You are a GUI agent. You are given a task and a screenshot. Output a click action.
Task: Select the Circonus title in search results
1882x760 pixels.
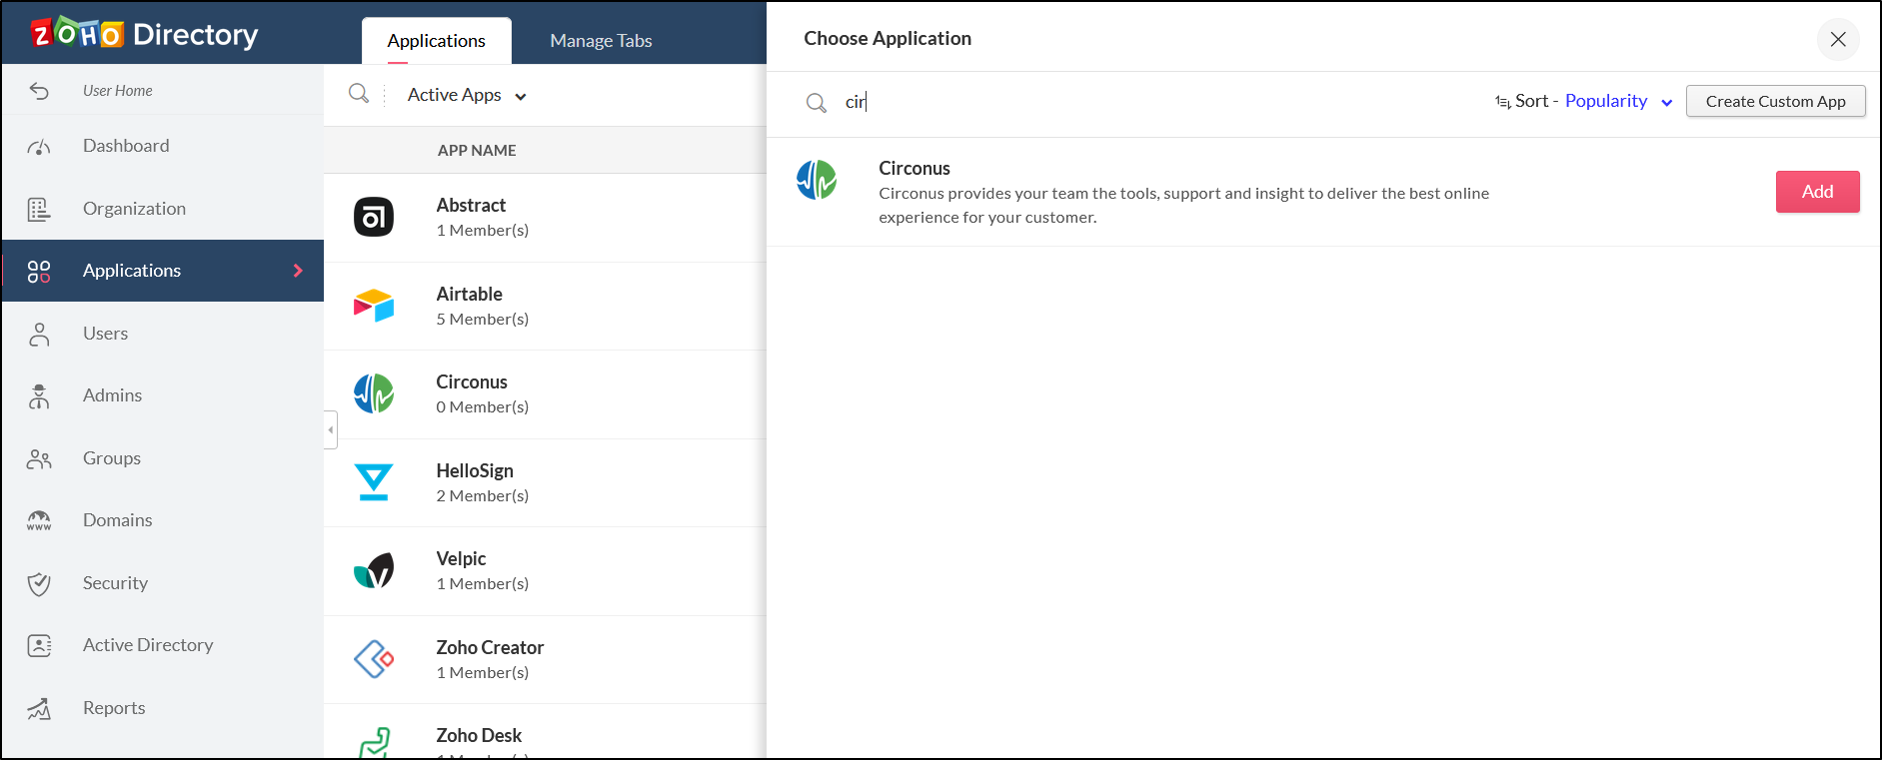point(915,168)
